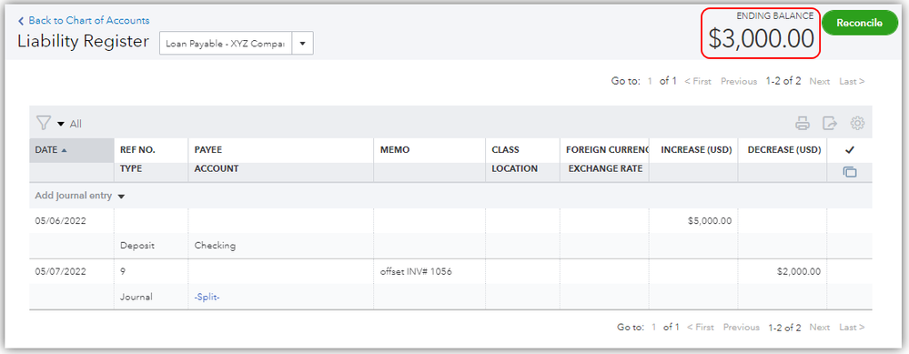Click the top Next page link
909x354 pixels.
(x=820, y=82)
